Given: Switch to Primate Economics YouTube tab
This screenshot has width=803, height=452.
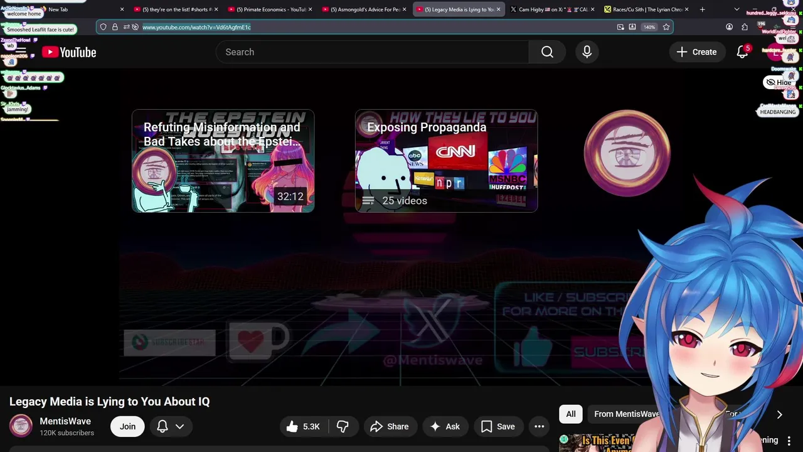Looking at the screenshot, I should (x=270, y=9).
